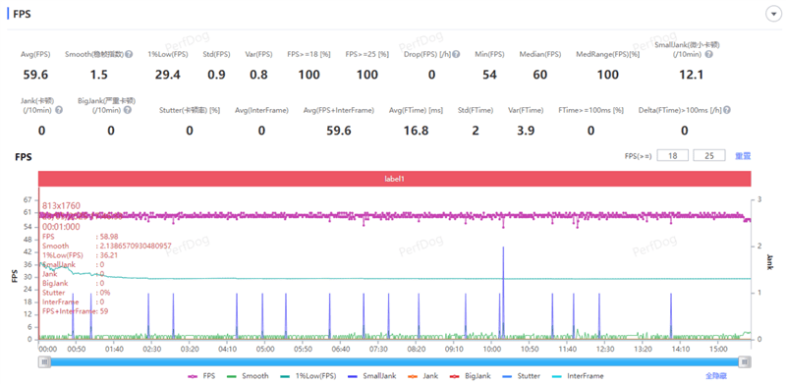
Task: Toggle 1%Low(FPS) series in legend
Action: [x=308, y=375]
